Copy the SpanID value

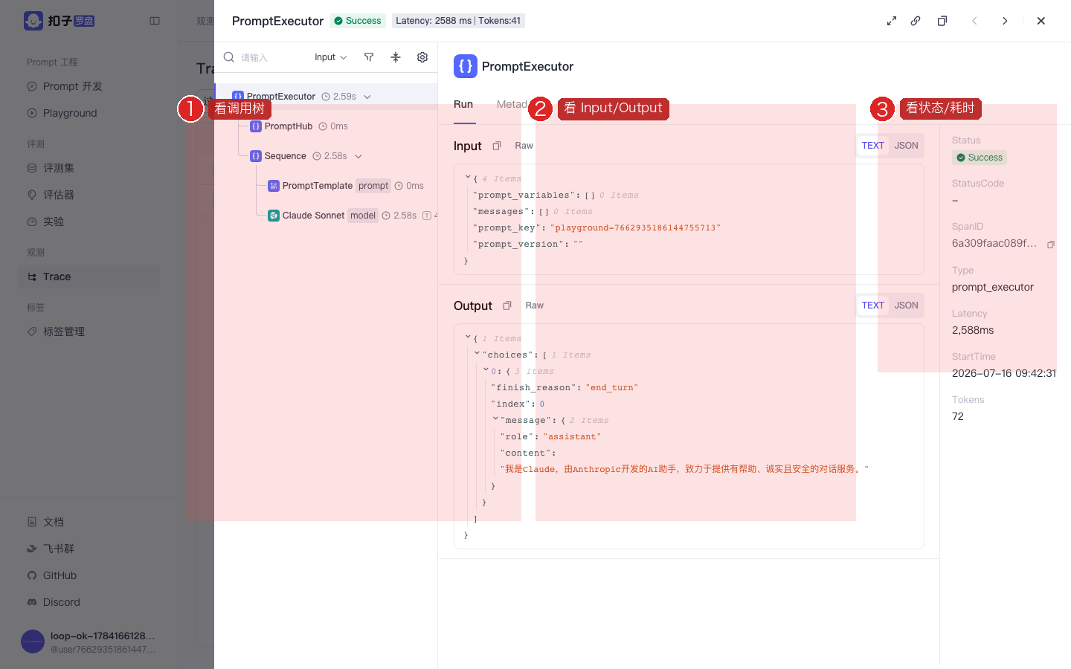point(1051,244)
